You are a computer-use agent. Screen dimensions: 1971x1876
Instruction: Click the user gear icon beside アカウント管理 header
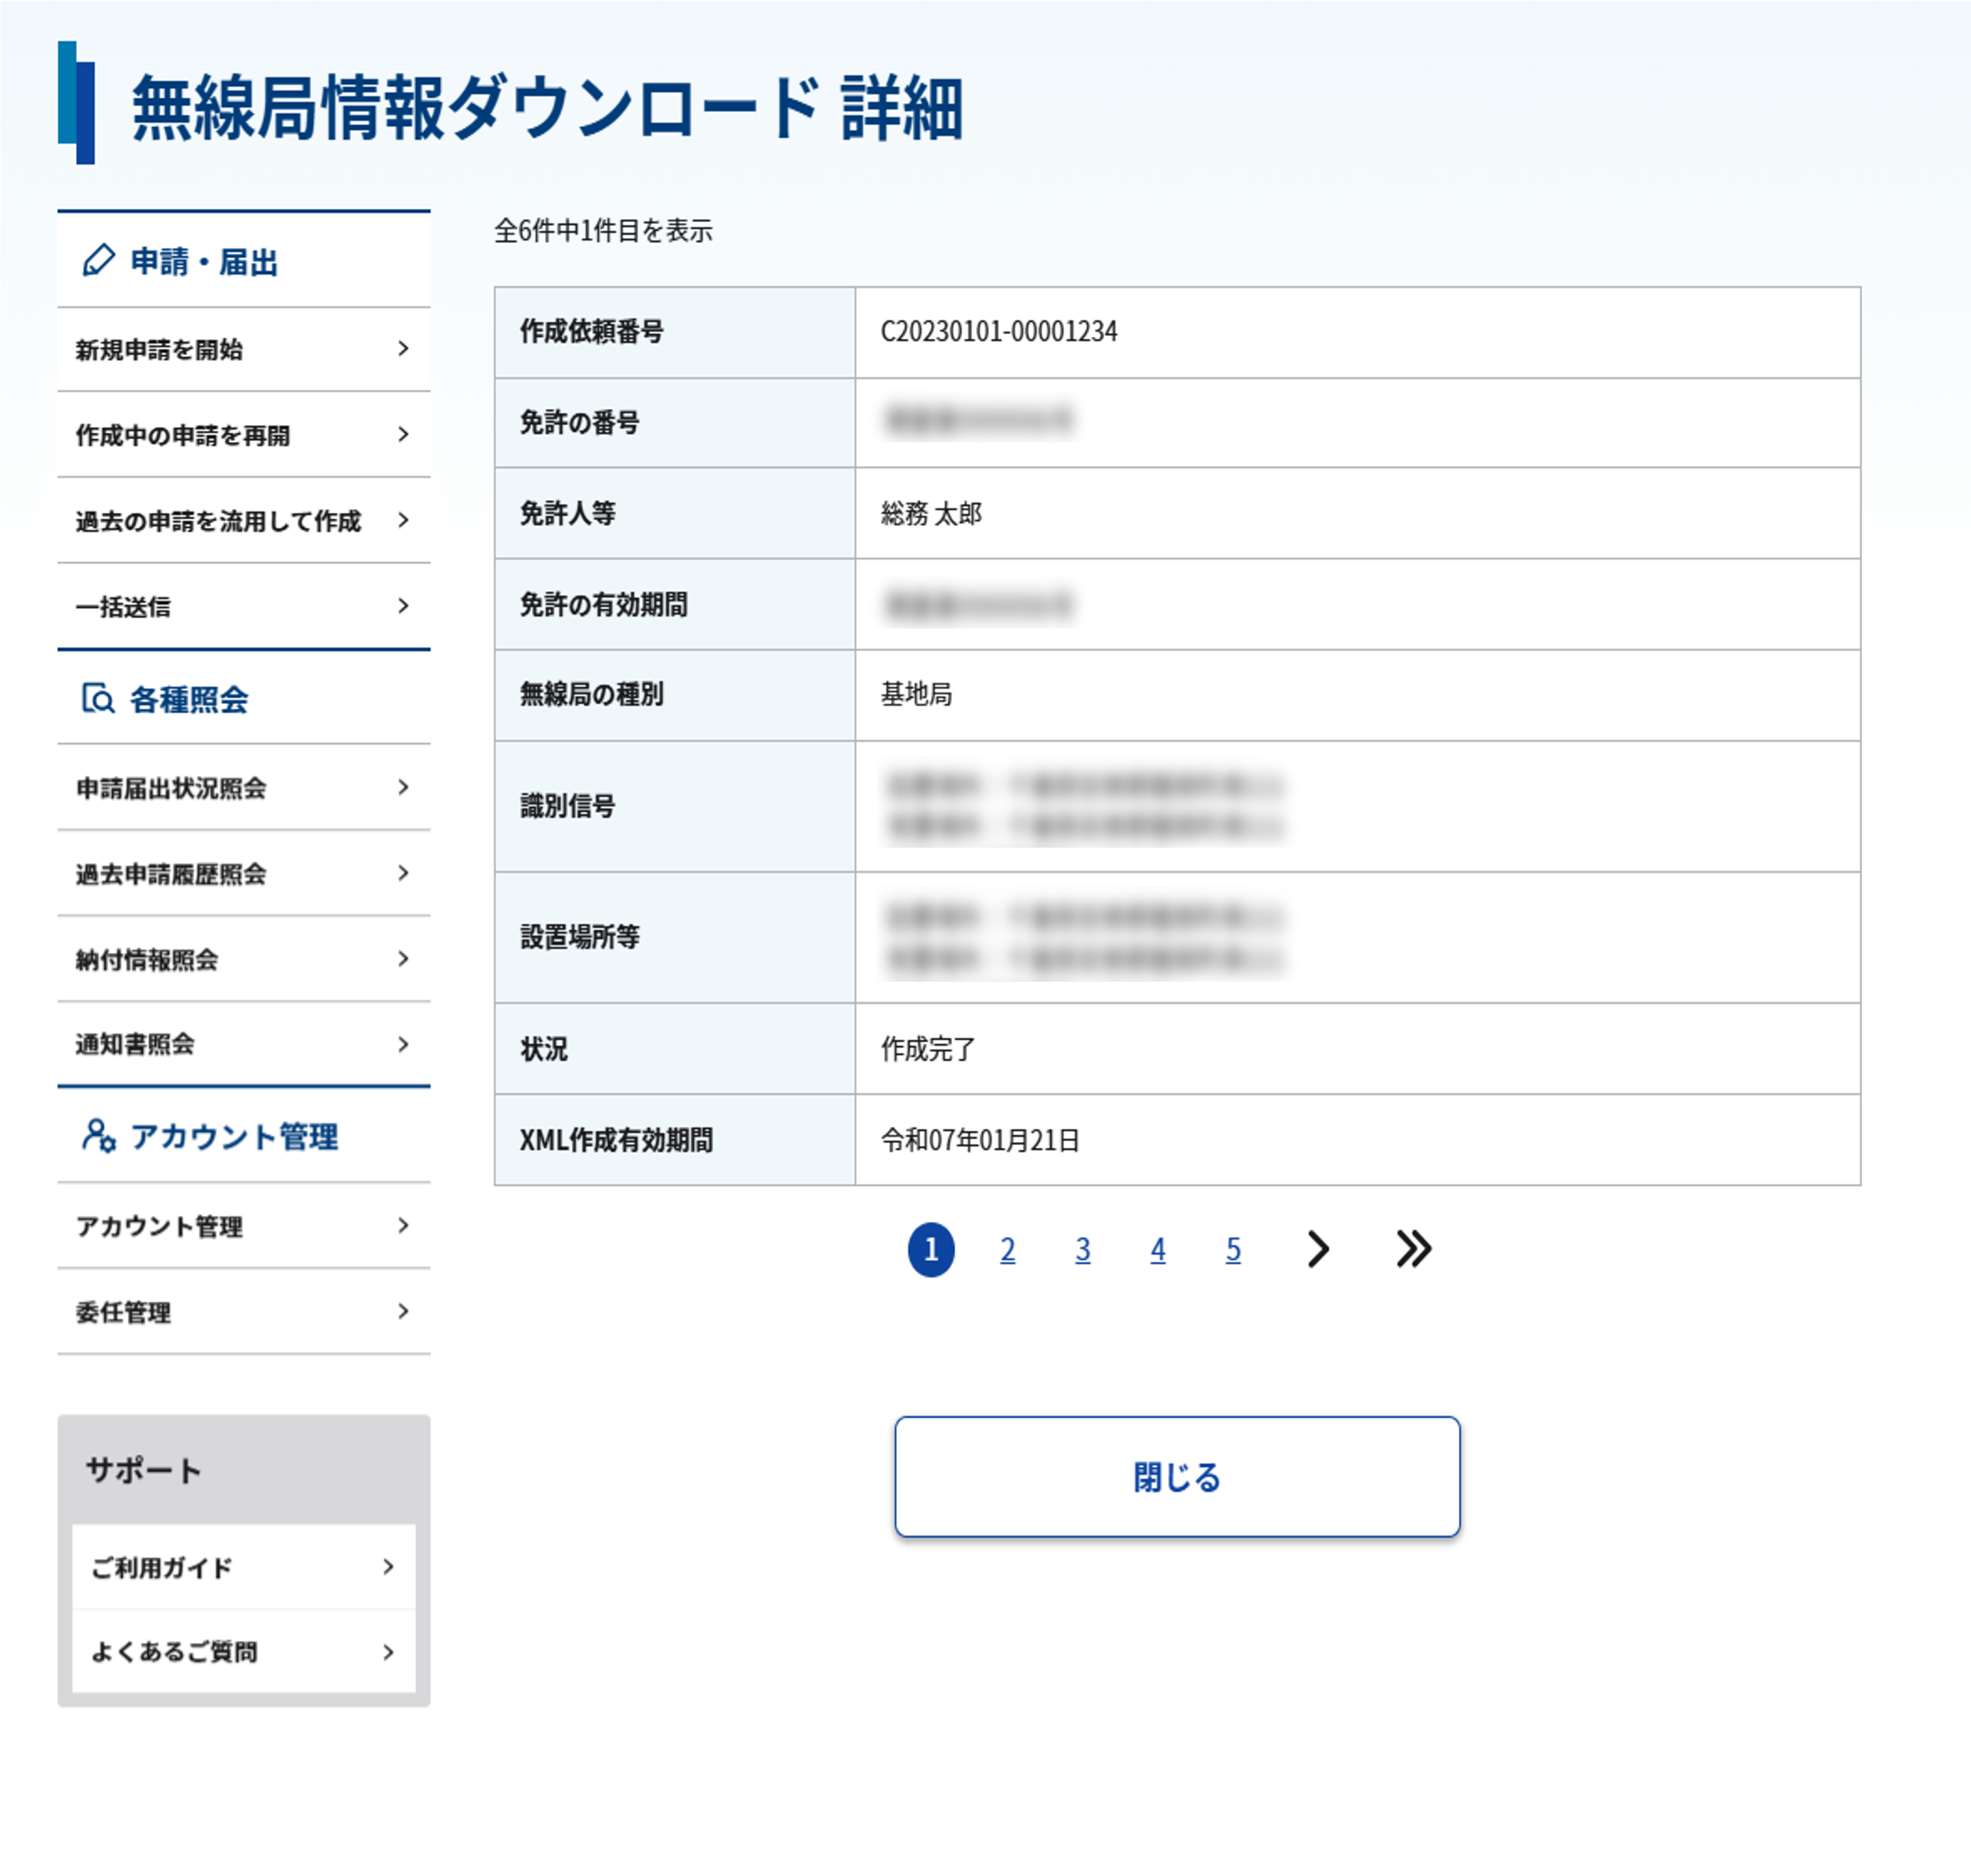tap(98, 1136)
